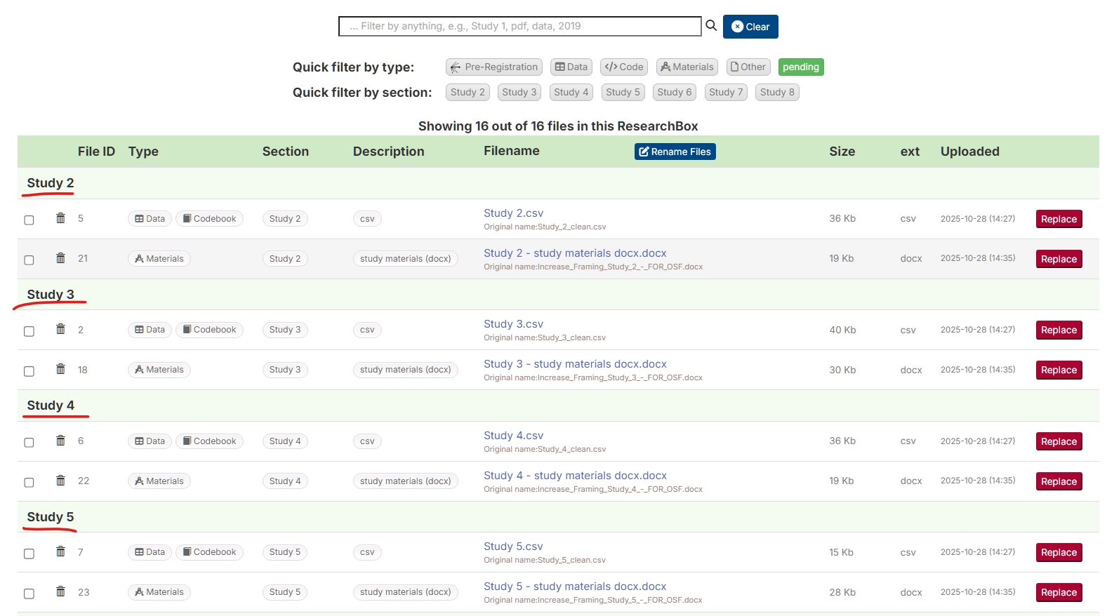Open Study 4.csv file link
This screenshot has height=616, width=1107.
click(513, 436)
